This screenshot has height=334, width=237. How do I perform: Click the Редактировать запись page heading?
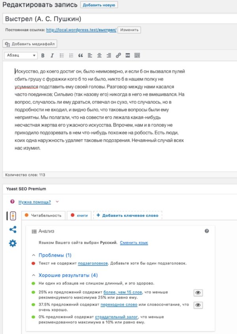[x=40, y=5]
